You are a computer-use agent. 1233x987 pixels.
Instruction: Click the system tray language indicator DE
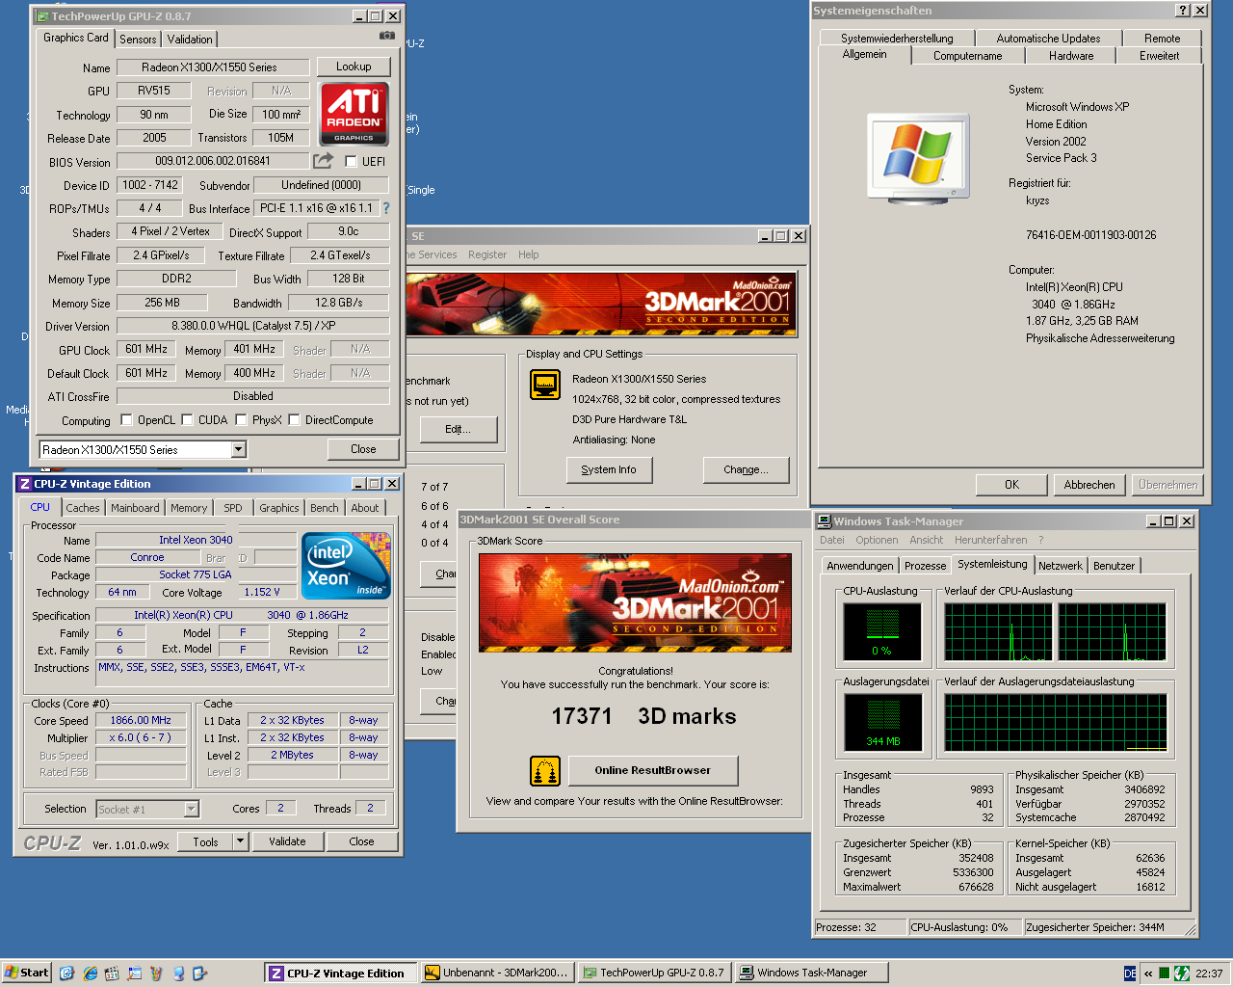click(1130, 974)
